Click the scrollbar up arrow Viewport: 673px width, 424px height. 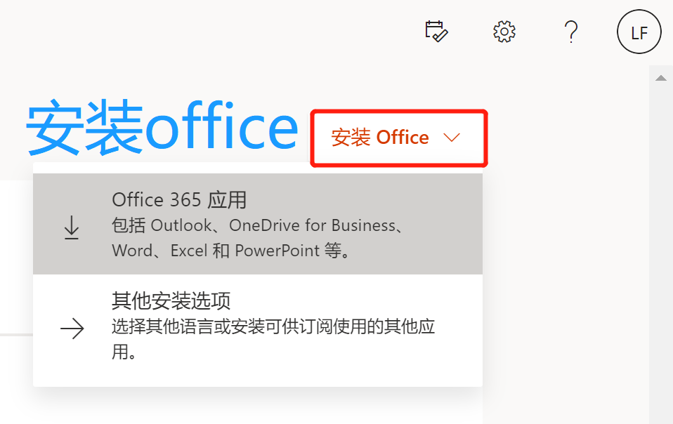[x=660, y=78]
